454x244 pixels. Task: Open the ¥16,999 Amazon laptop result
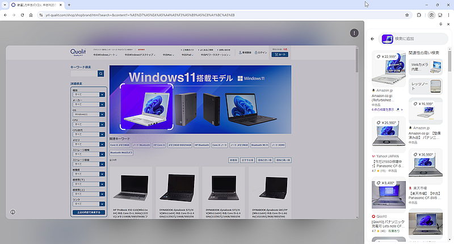[x=425, y=111]
